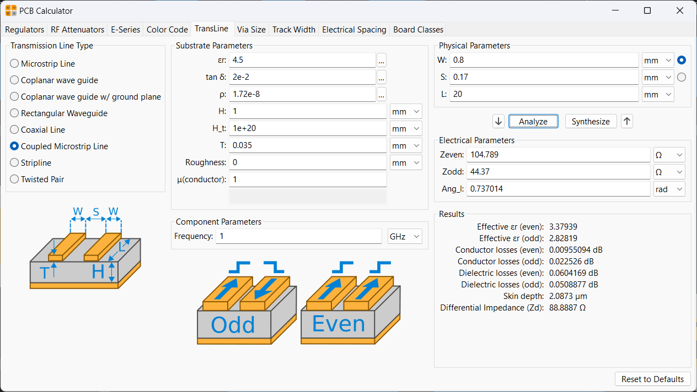This screenshot has width=697, height=392.
Task: Click the Roughness input field
Action: [308, 163]
